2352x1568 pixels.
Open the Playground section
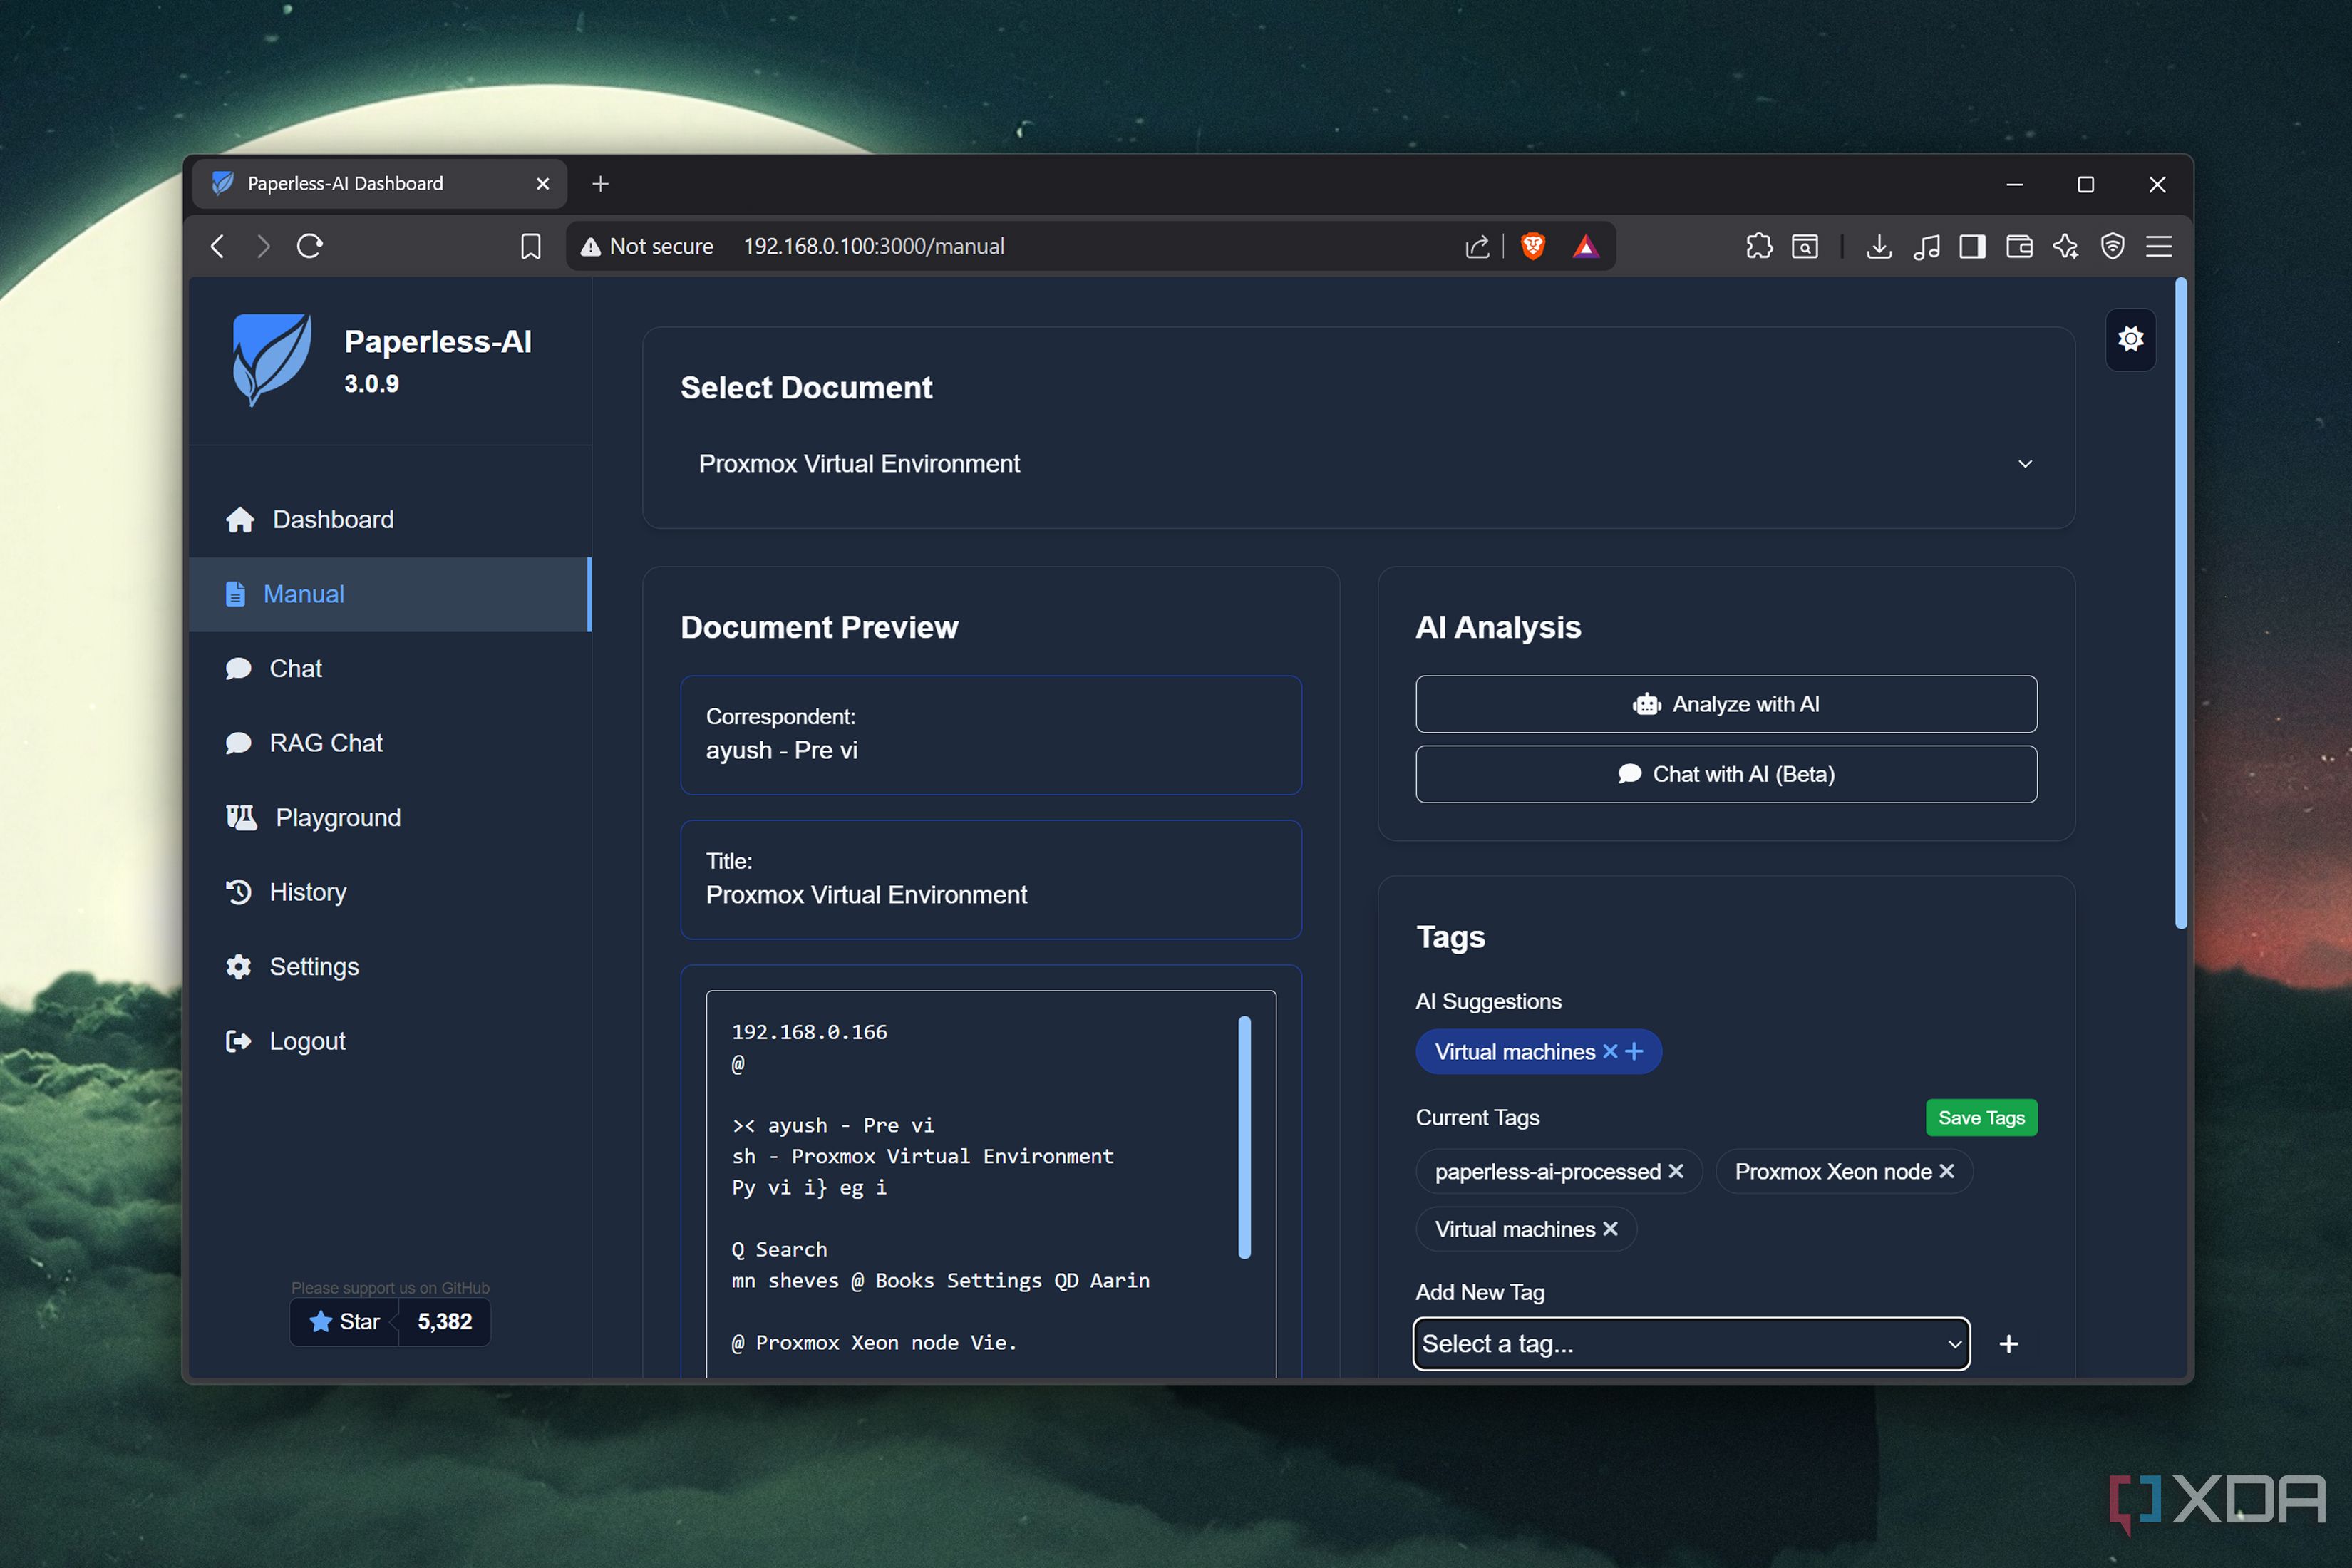click(390, 817)
